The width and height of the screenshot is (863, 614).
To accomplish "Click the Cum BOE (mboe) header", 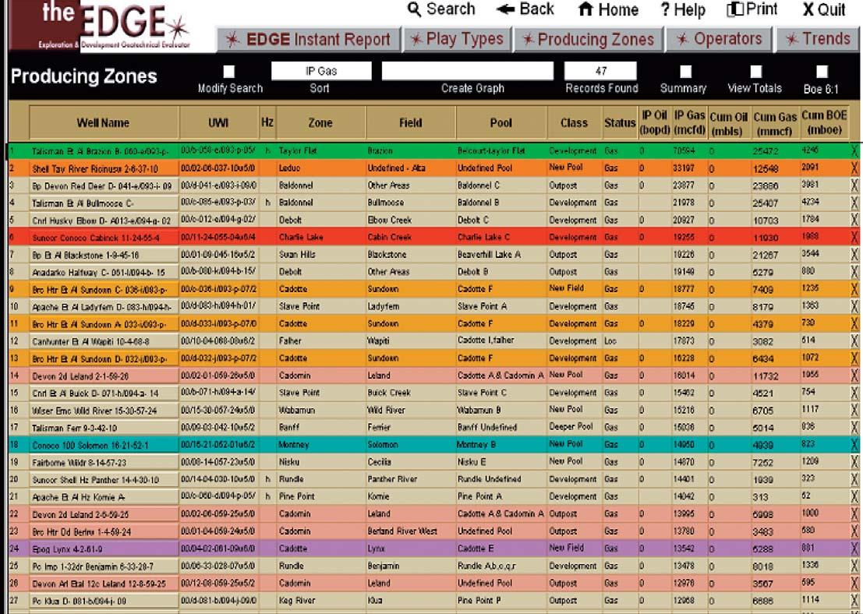I will pos(825,122).
